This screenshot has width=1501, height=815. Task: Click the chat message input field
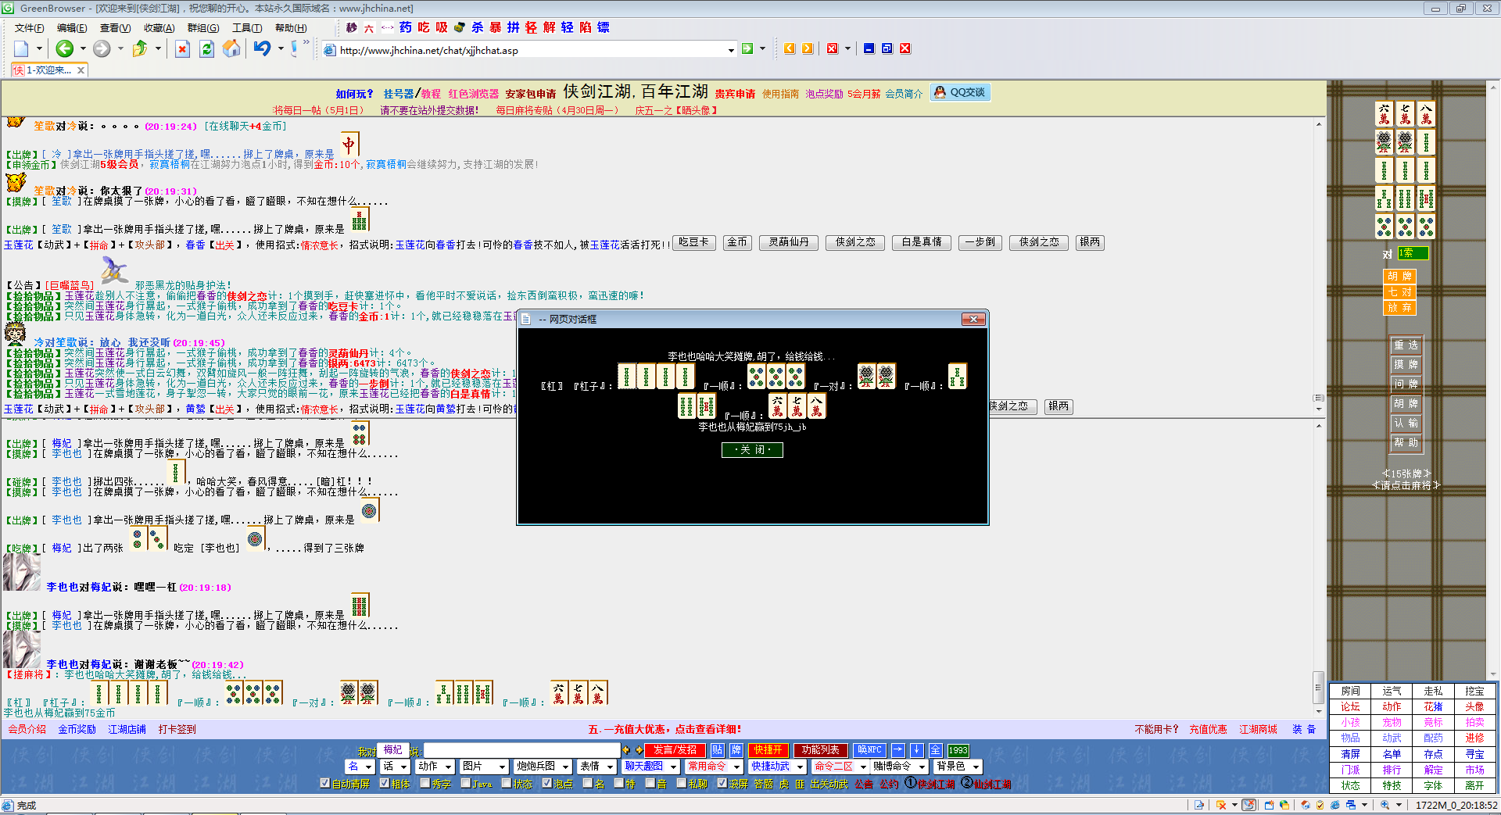[521, 750]
